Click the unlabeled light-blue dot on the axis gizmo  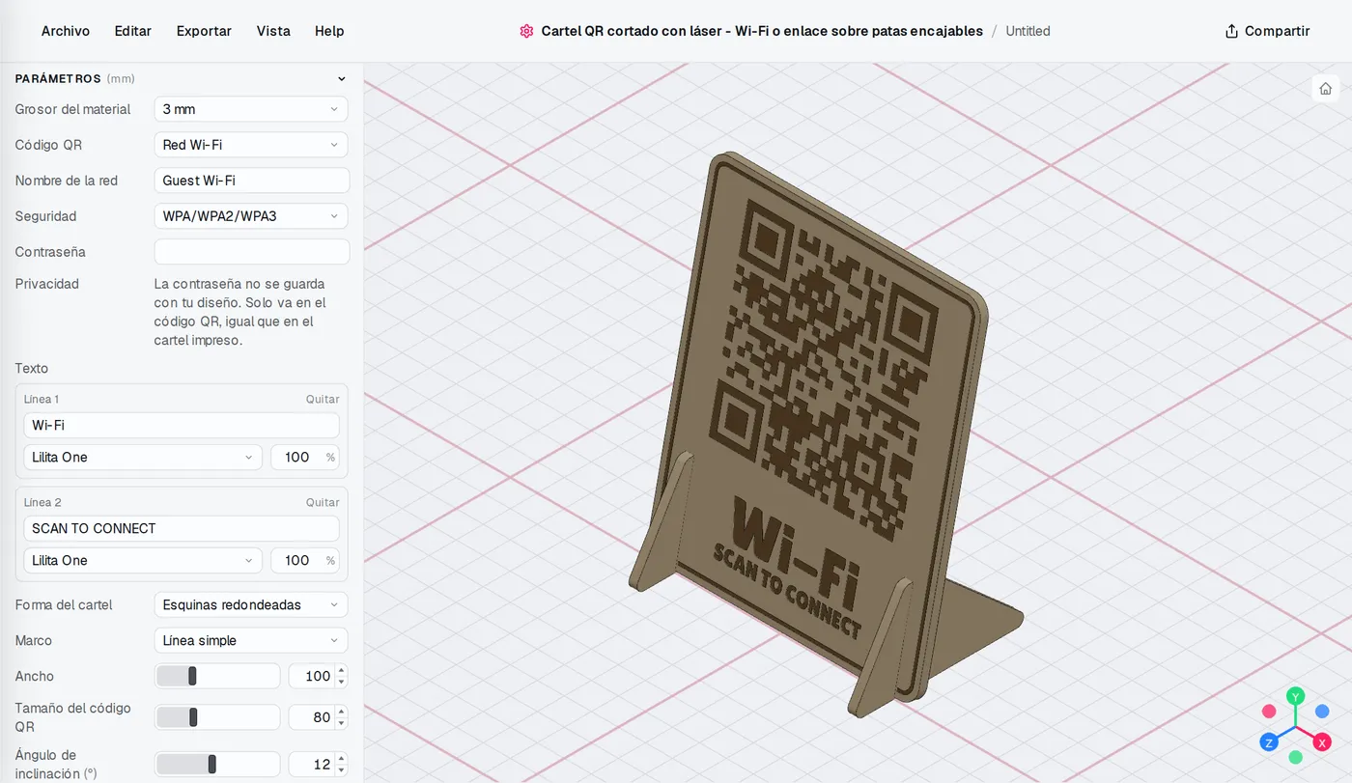pyautogui.click(x=1323, y=712)
